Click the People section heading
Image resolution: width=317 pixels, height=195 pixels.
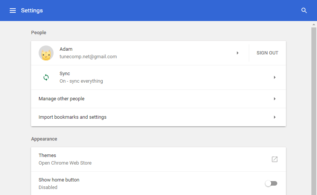pos(39,33)
